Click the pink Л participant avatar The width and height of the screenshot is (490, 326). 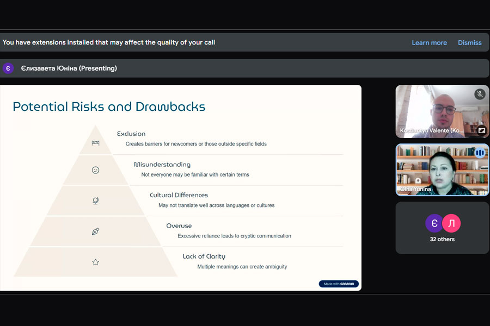pos(451,223)
